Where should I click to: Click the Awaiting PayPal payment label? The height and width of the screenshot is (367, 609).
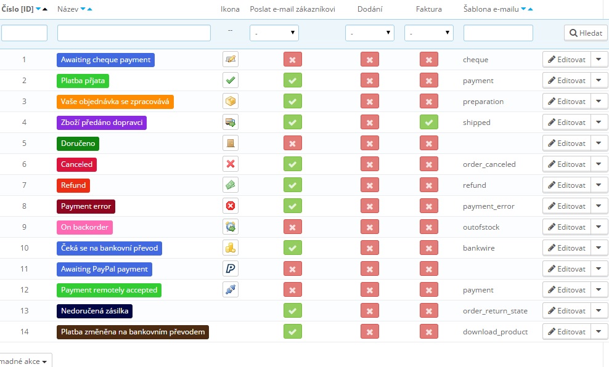(104, 269)
